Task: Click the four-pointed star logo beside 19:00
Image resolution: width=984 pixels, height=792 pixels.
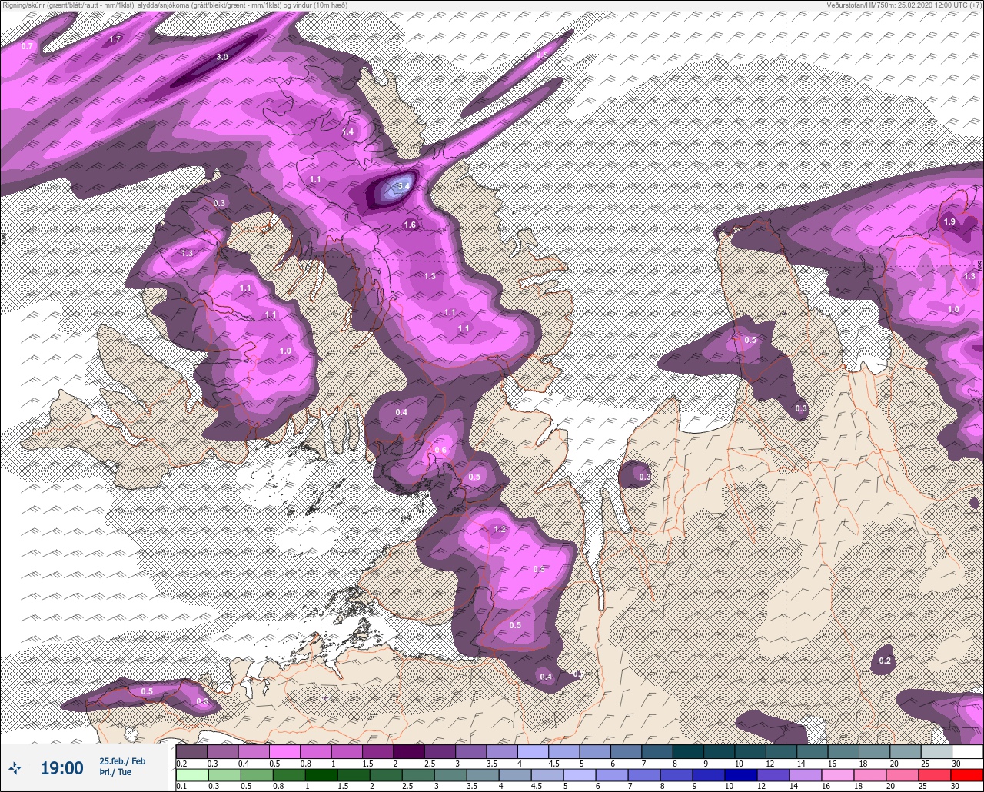Action: pos(15,767)
